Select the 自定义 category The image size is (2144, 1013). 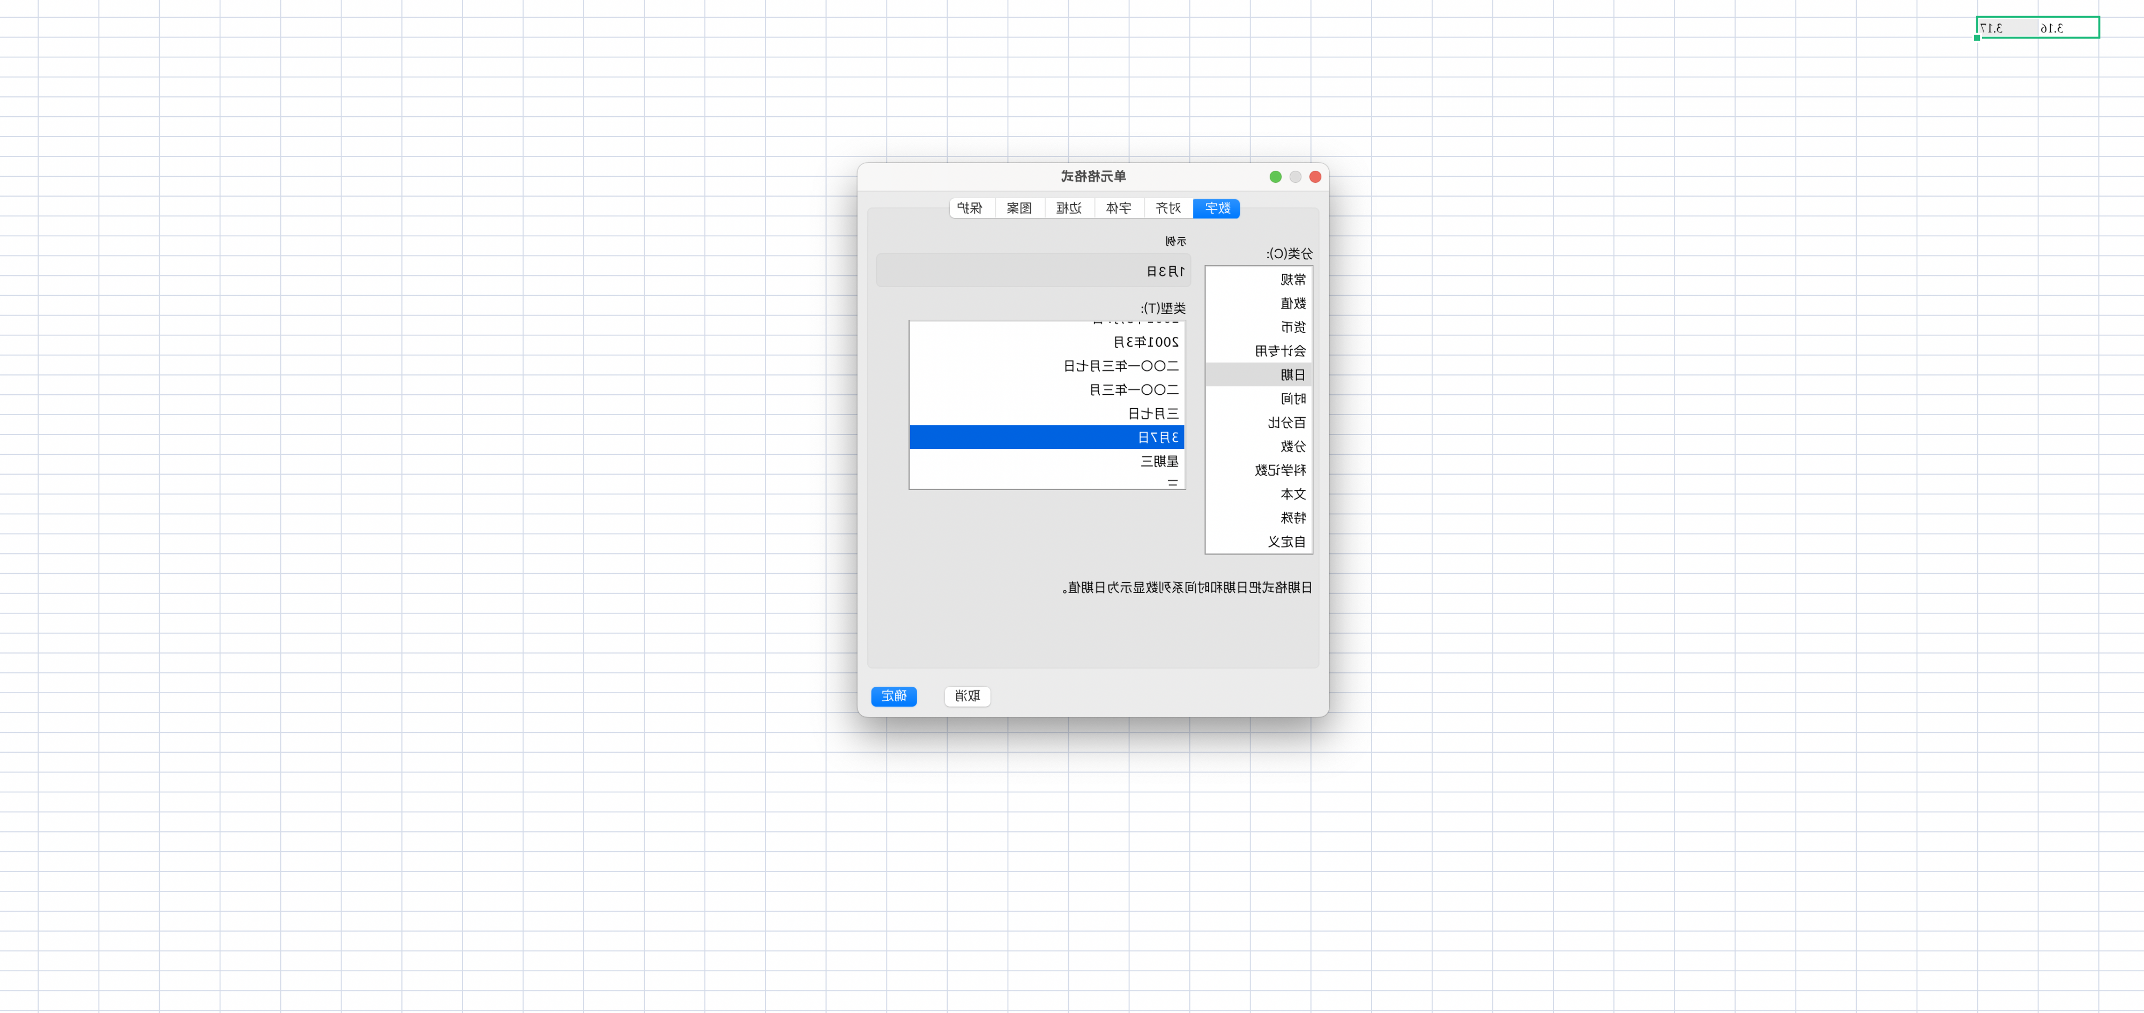(x=1259, y=542)
